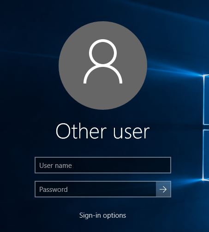Click the empty right side of User name box
Viewport: 209px width, 232px height.
[138, 165]
